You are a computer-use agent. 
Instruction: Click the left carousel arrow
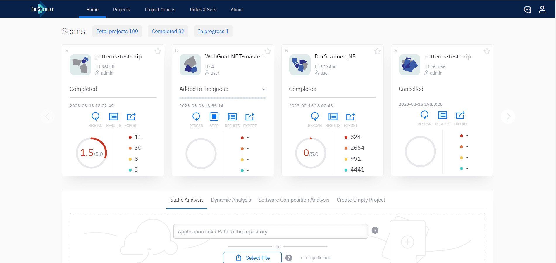(48, 116)
